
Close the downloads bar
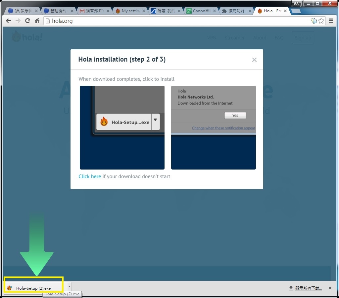(330, 288)
